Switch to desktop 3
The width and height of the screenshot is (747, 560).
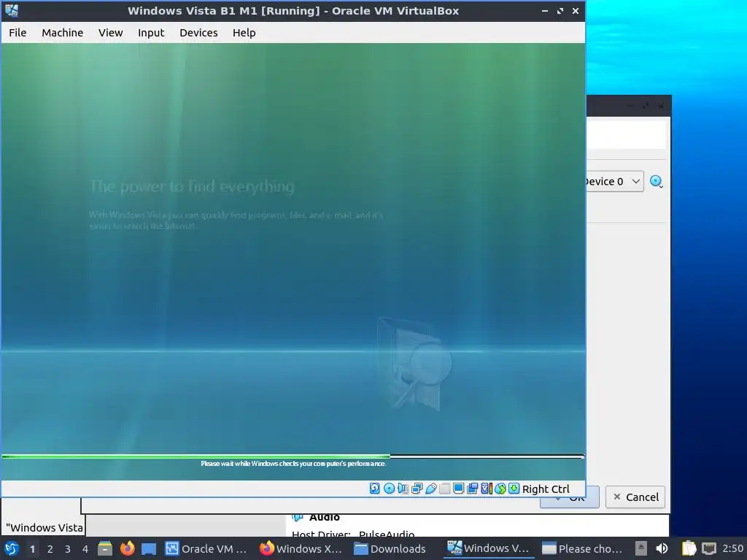68,549
